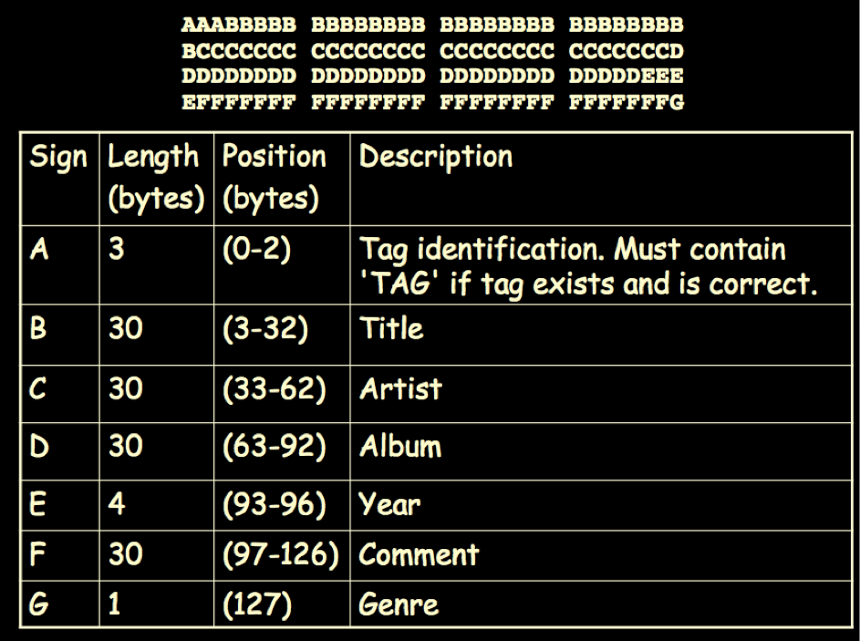Click the Tag identification description cell

(601, 264)
